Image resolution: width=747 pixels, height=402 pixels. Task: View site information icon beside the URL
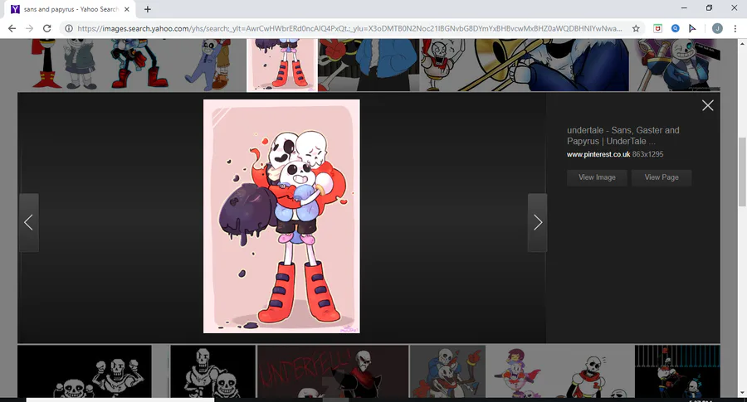[x=69, y=28]
